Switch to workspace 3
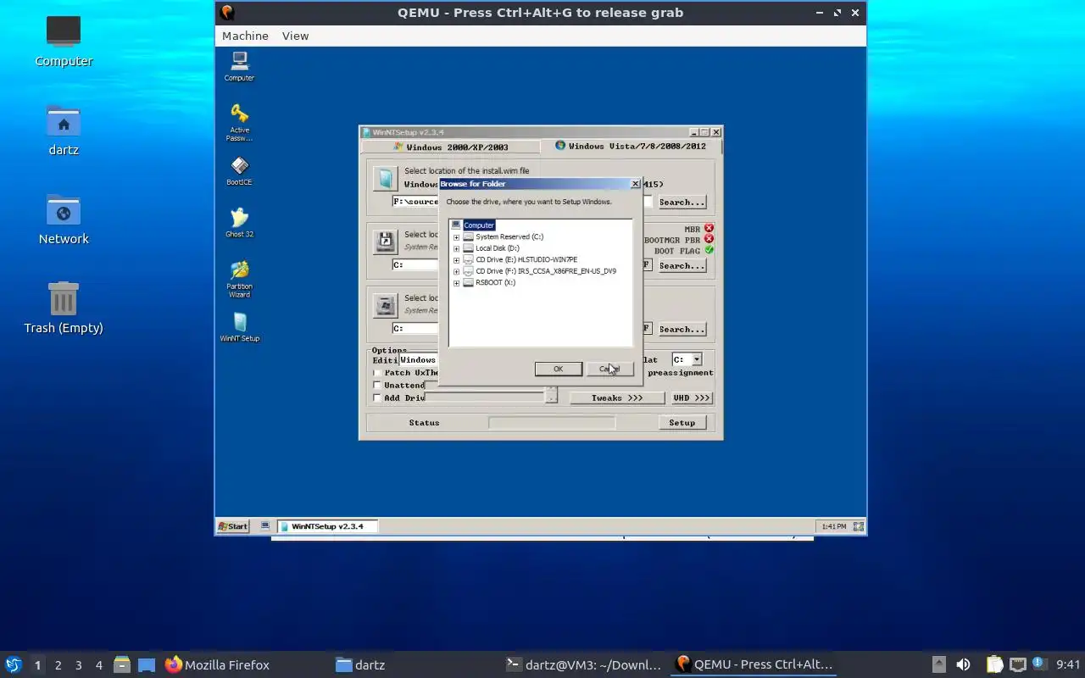1085x678 pixels. (x=78, y=665)
